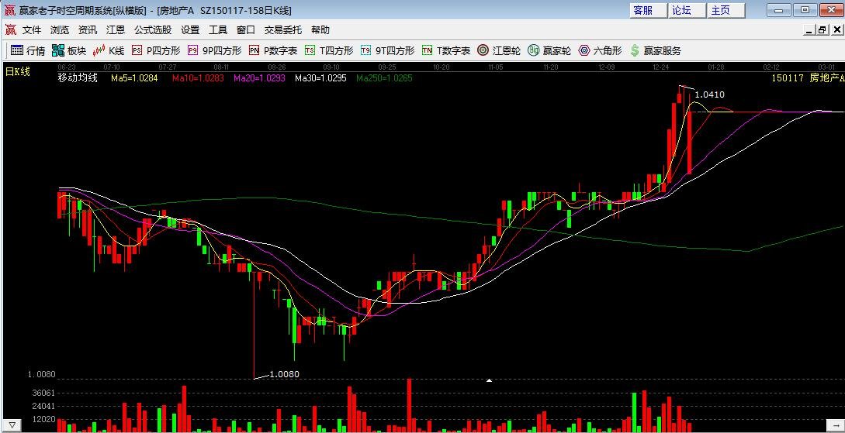Select the Ma20=1.0293 label
The image size is (845, 433).
[260, 78]
